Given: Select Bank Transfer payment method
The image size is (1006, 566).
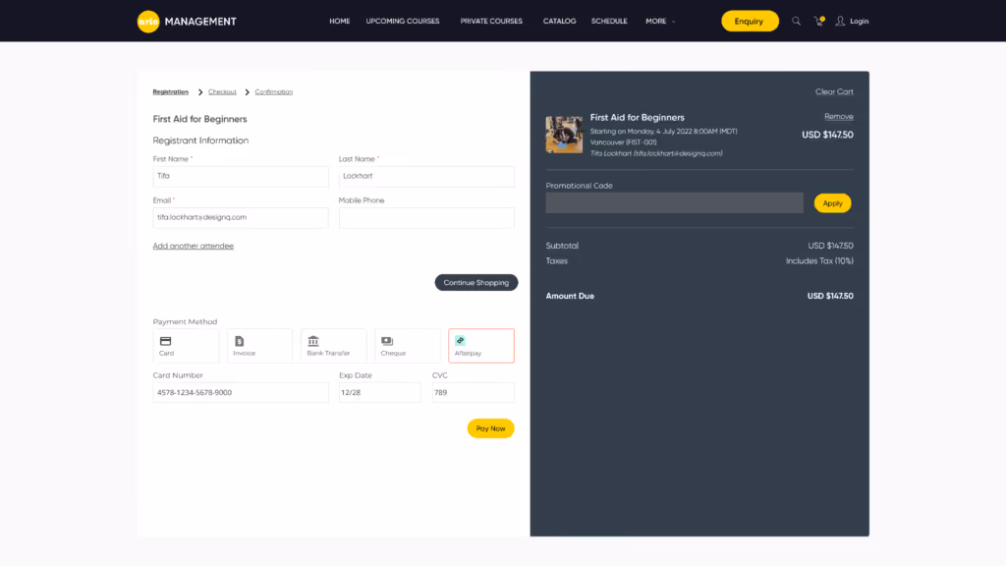Looking at the screenshot, I should point(334,346).
